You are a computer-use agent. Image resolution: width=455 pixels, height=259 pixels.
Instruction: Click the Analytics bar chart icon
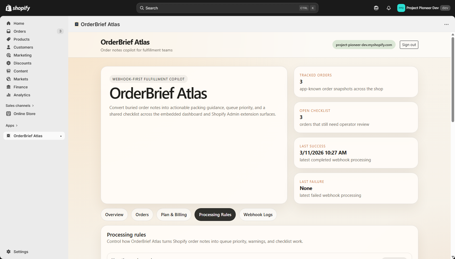tap(9, 95)
